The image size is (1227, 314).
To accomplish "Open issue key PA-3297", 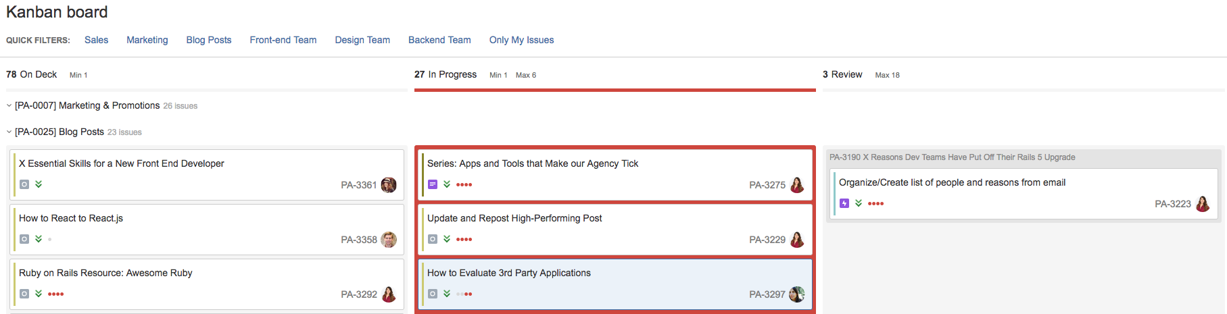I will pyautogui.click(x=767, y=294).
